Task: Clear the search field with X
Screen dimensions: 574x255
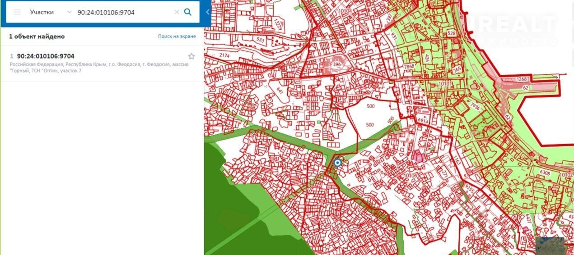Action: click(x=177, y=12)
